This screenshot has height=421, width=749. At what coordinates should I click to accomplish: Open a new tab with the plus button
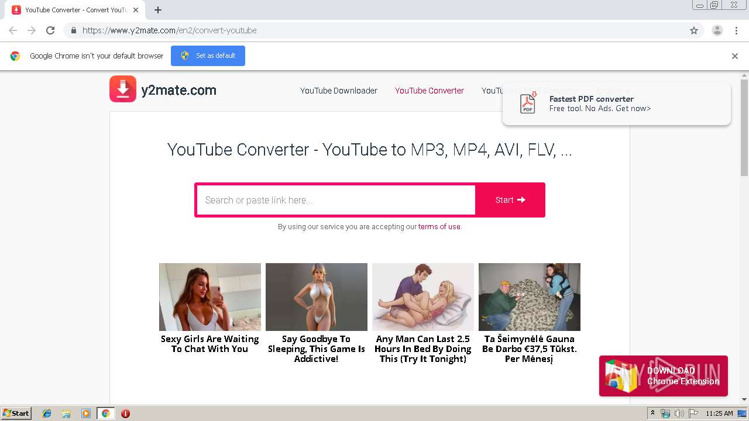158,10
